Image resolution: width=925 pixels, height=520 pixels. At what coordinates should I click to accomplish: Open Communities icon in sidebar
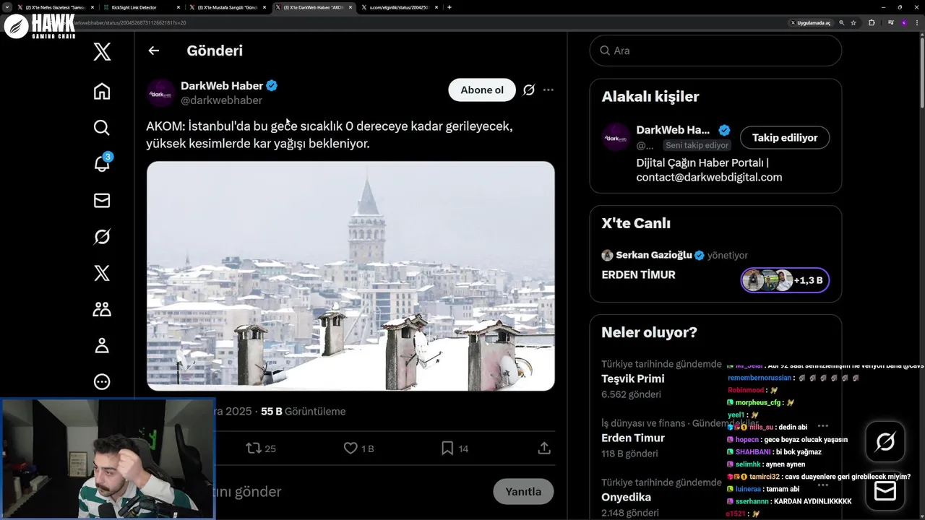102,309
